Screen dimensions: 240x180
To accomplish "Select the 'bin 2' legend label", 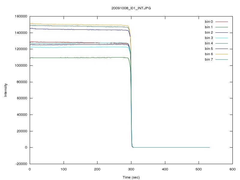I will (209, 32).
